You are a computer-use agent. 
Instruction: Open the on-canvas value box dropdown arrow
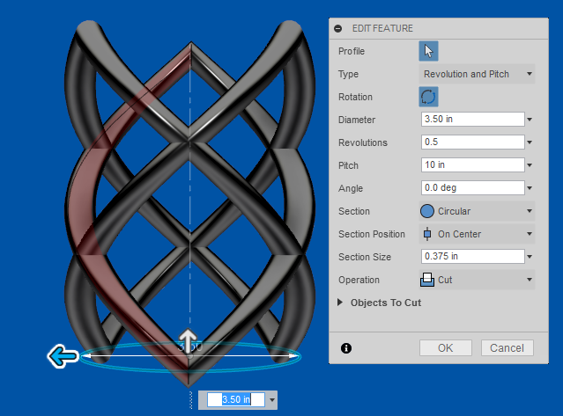(272, 400)
